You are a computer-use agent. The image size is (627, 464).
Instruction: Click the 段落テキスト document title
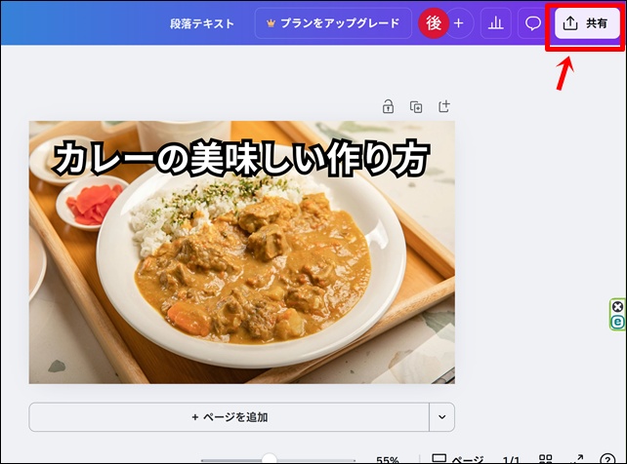coord(202,23)
